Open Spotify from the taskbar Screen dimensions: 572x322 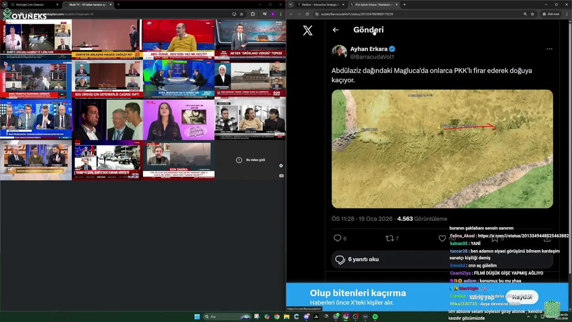point(375,317)
